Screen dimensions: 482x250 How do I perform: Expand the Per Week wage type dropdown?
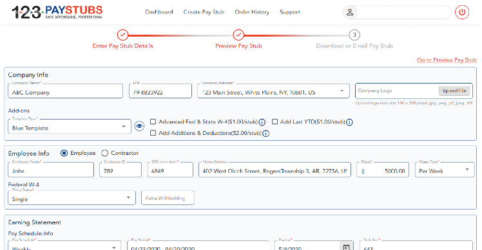[445, 170]
